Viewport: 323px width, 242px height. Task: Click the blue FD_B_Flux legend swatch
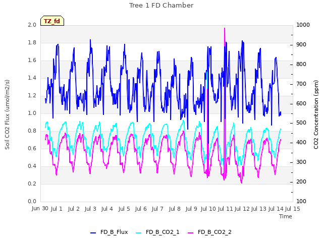click(x=93, y=233)
